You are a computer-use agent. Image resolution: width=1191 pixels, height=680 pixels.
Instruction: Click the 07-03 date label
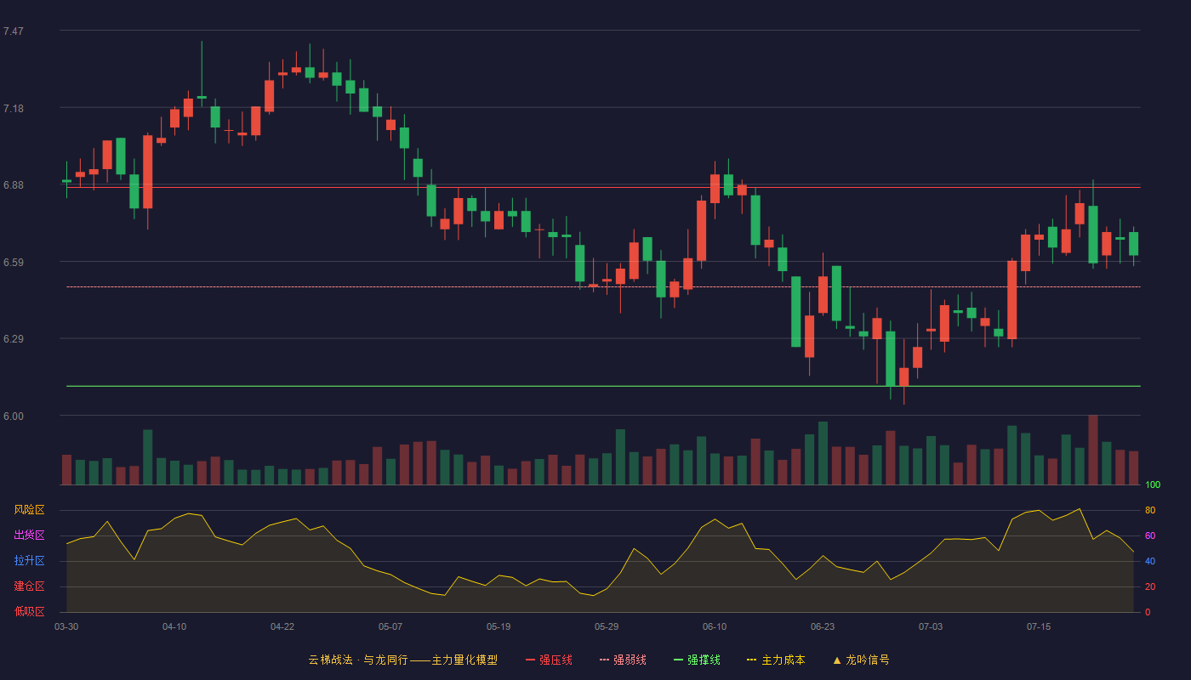coord(931,626)
